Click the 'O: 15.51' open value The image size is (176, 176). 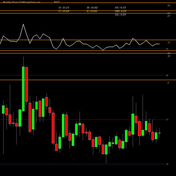tap(64, 8)
